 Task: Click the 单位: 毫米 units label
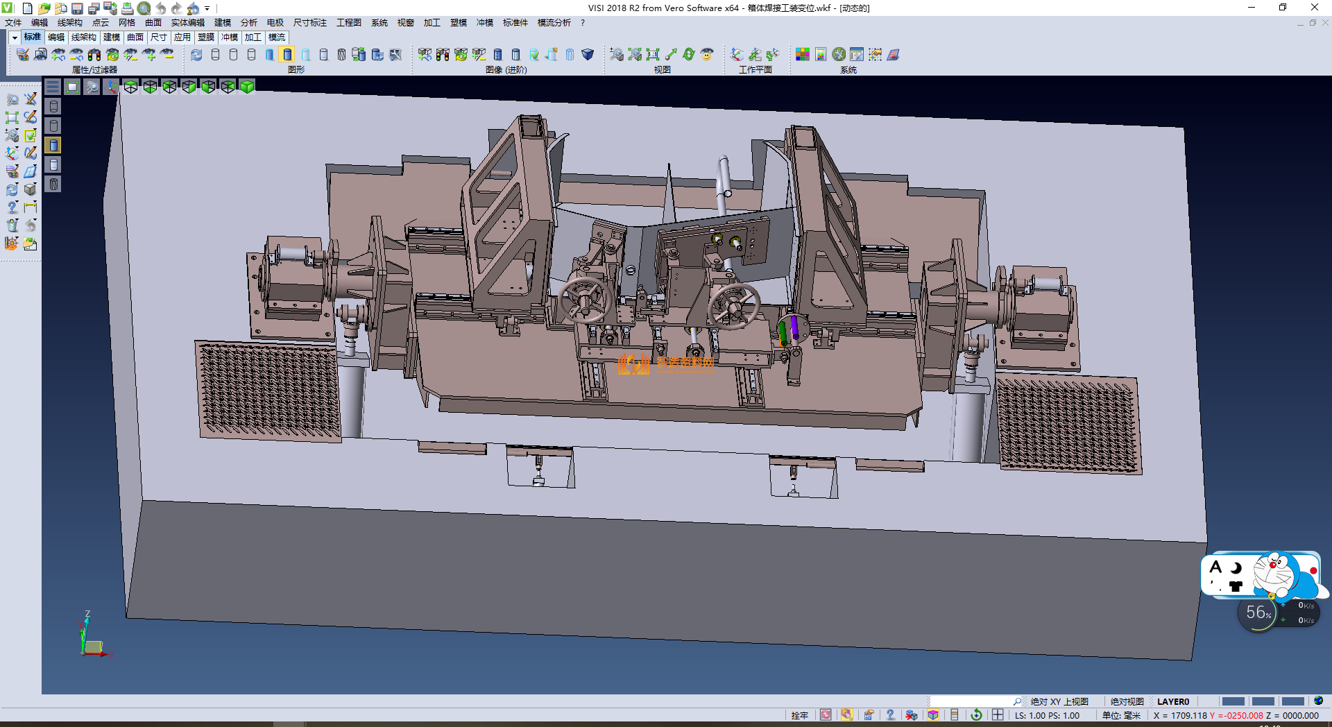coord(1121,715)
